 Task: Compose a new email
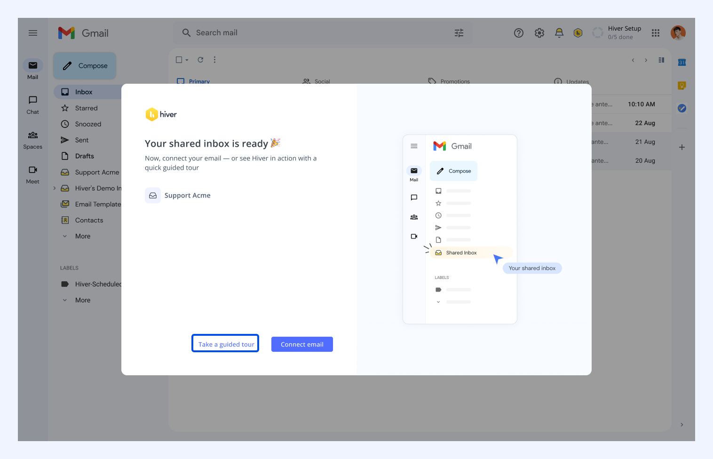[x=85, y=66]
